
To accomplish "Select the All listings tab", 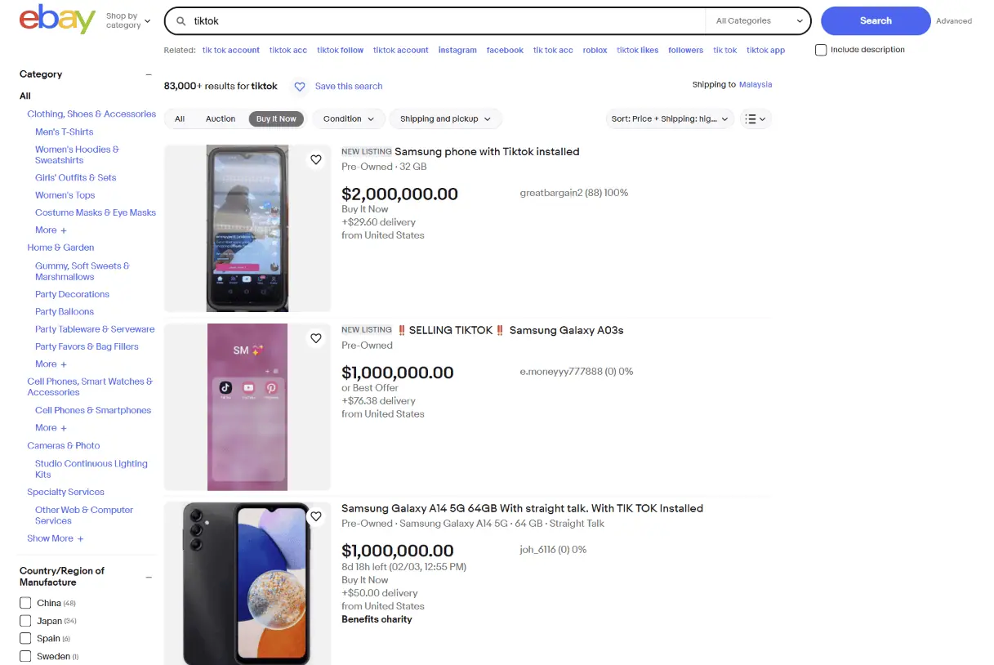I will click(180, 119).
